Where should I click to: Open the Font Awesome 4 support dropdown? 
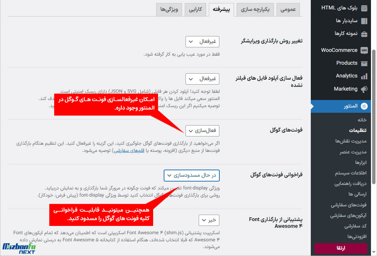[209, 220]
